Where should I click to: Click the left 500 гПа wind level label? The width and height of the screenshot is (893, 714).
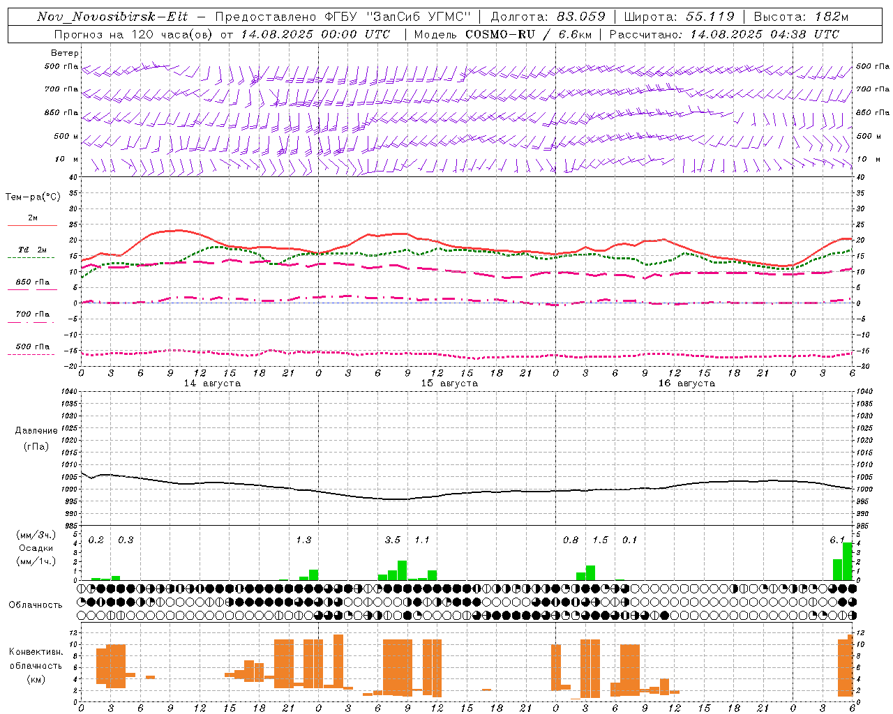point(61,67)
